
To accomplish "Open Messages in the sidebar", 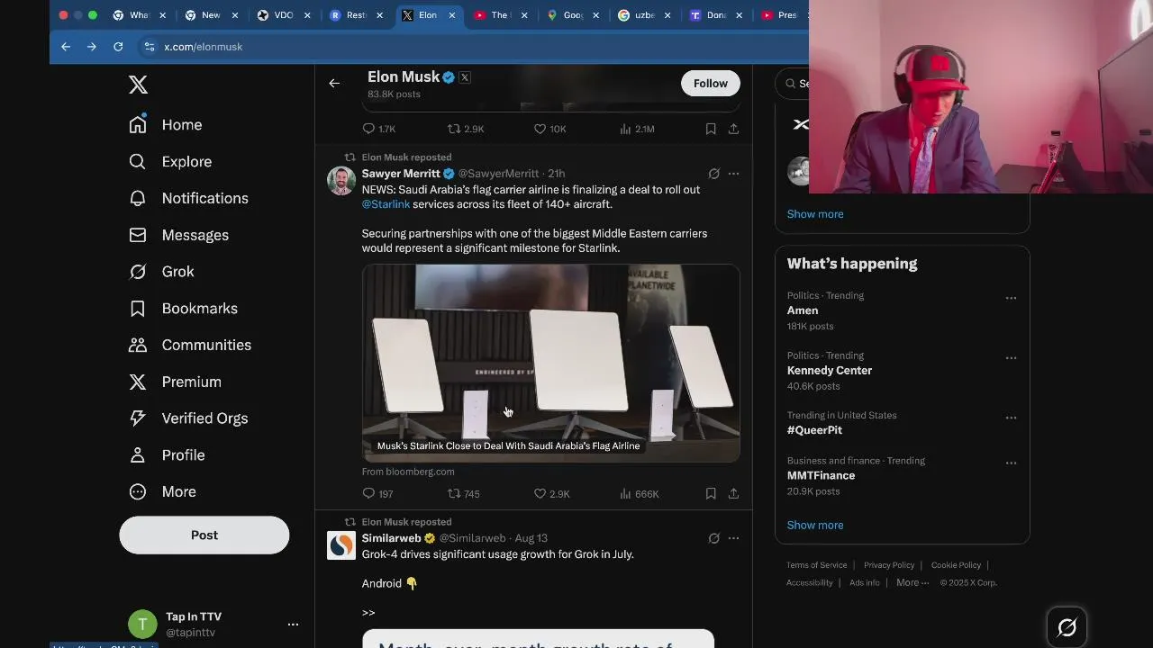I will [x=178, y=235].
